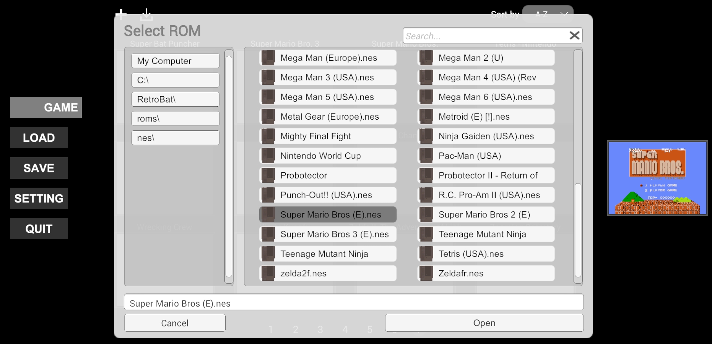This screenshot has width=712, height=344.
Task: Click the plus add-game icon
Action: pos(121,15)
